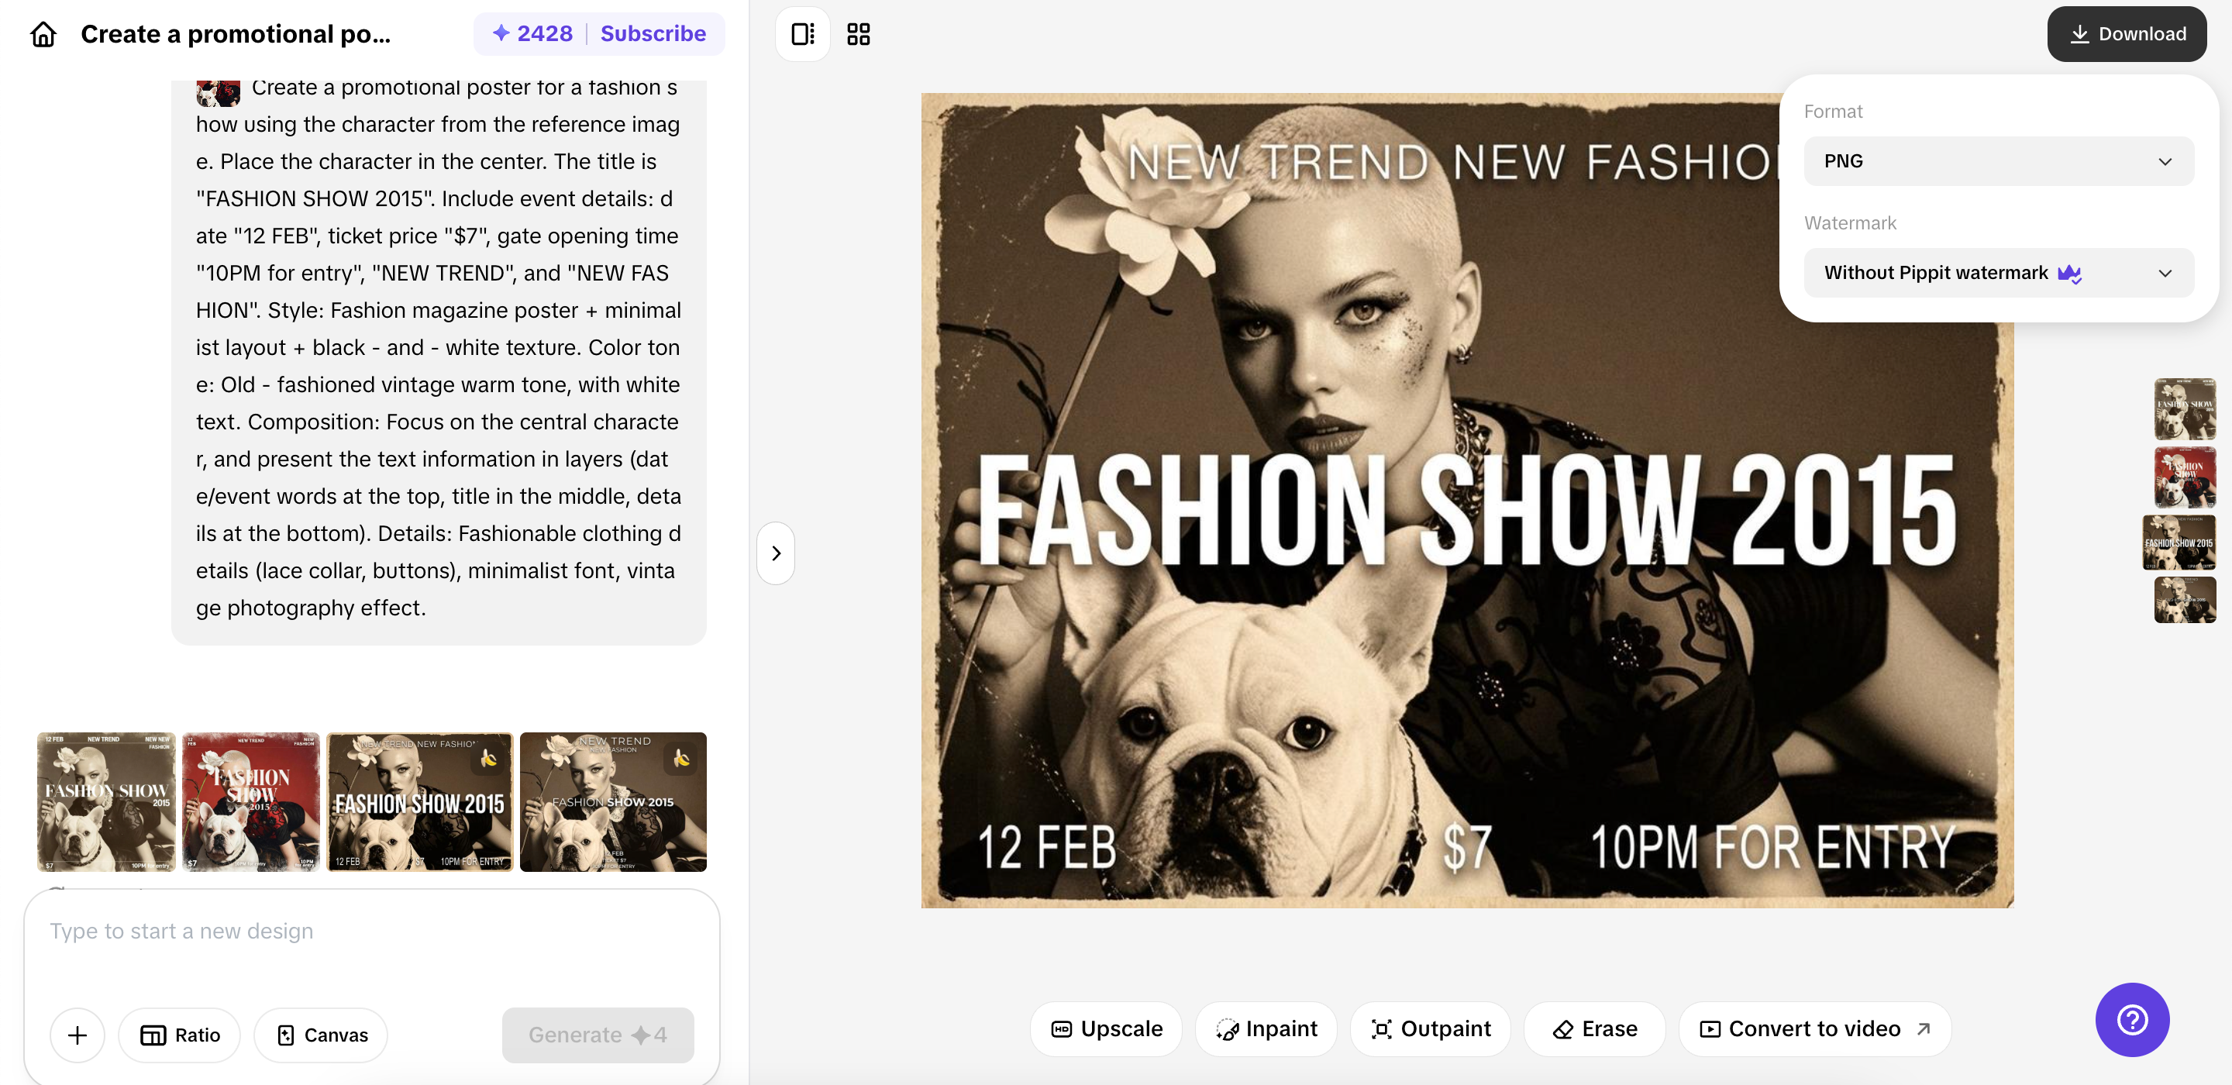The image size is (2232, 1085).
Task: Switch to side panel layout view
Action: tap(802, 34)
